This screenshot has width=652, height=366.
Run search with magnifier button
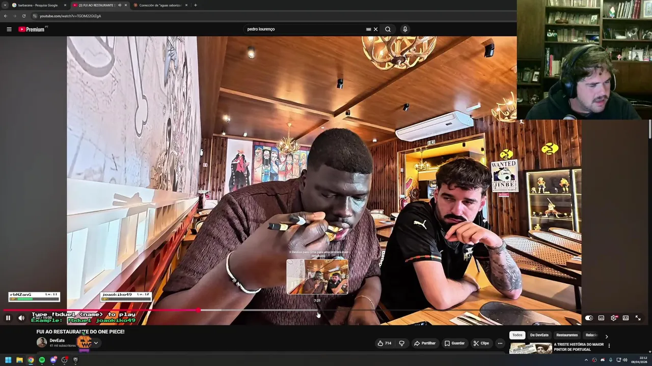(388, 29)
